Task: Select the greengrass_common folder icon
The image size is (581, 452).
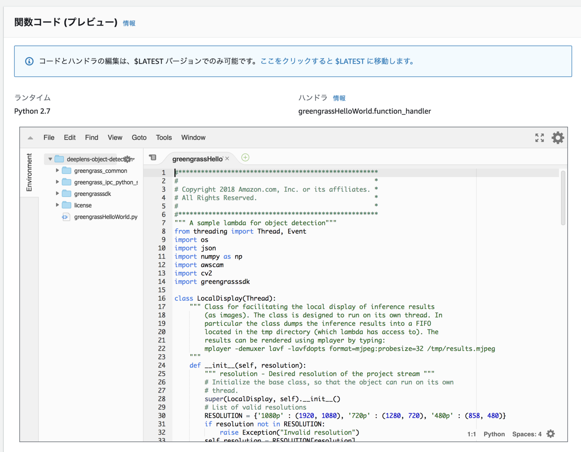Action: [x=67, y=170]
